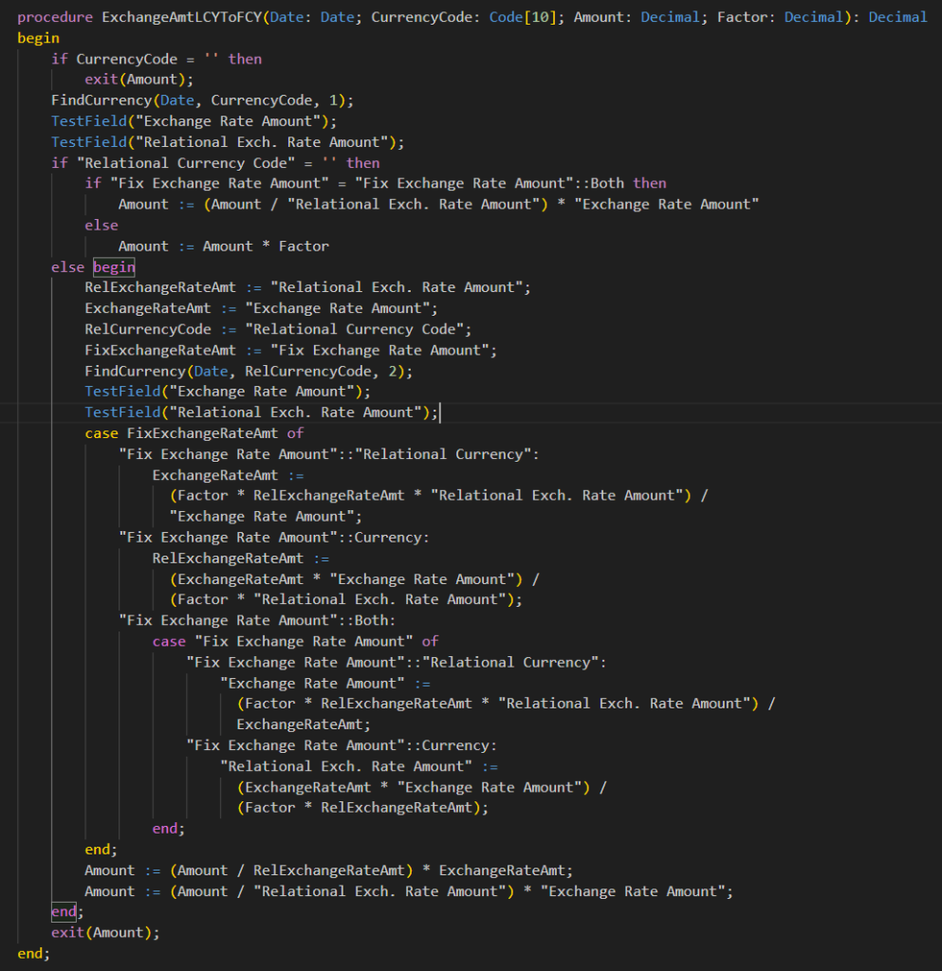The width and height of the screenshot is (942, 971).
Task: Click the Amount * Factor assignment line
Action: (223, 247)
